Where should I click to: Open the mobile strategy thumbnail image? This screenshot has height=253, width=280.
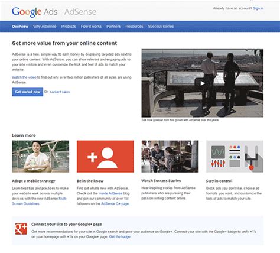point(41,157)
